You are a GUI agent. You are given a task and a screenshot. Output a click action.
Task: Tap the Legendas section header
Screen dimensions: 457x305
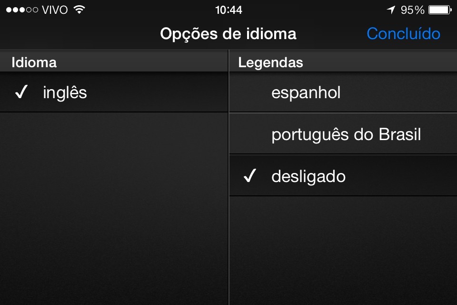coord(270,62)
